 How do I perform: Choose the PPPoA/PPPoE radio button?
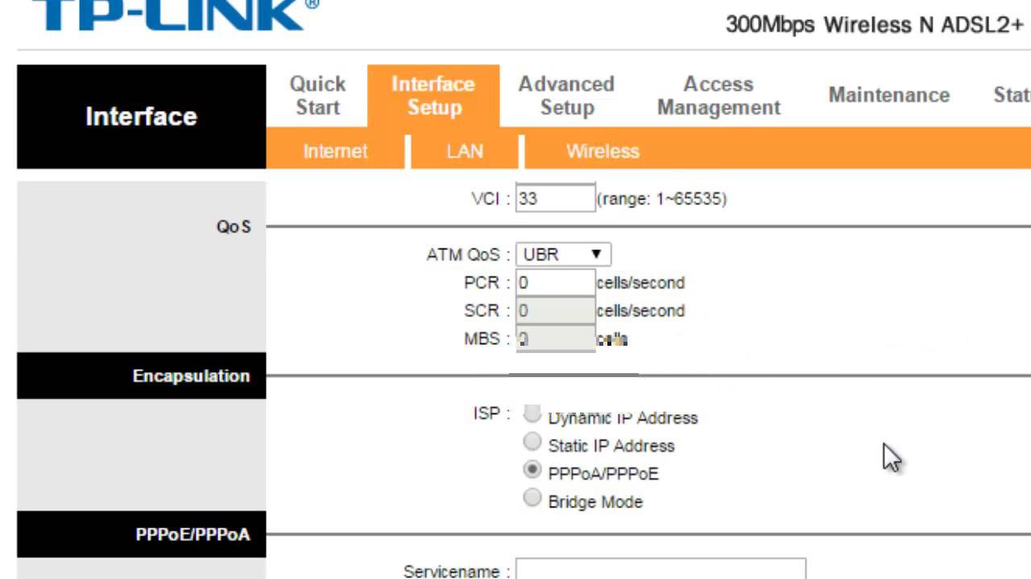coord(532,470)
